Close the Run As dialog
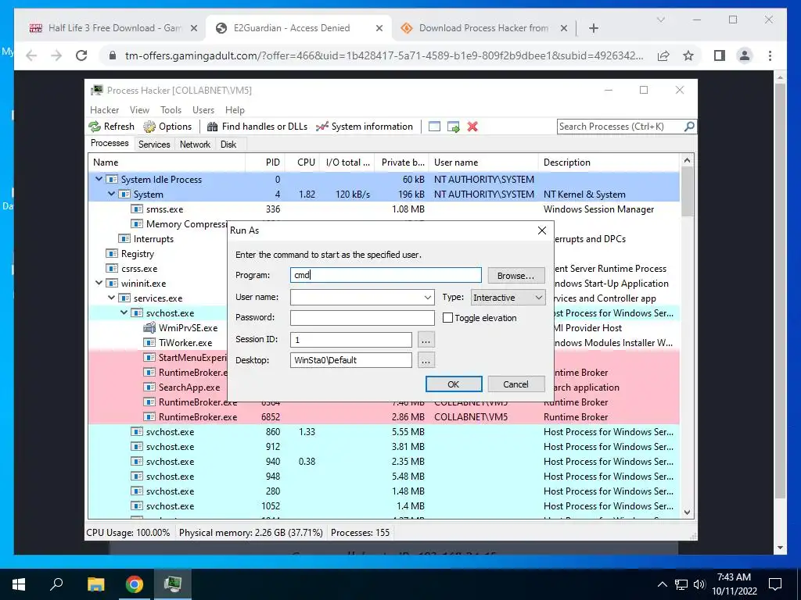The image size is (801, 600). tap(542, 230)
